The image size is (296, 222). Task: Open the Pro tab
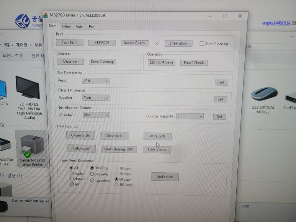pos(92,27)
